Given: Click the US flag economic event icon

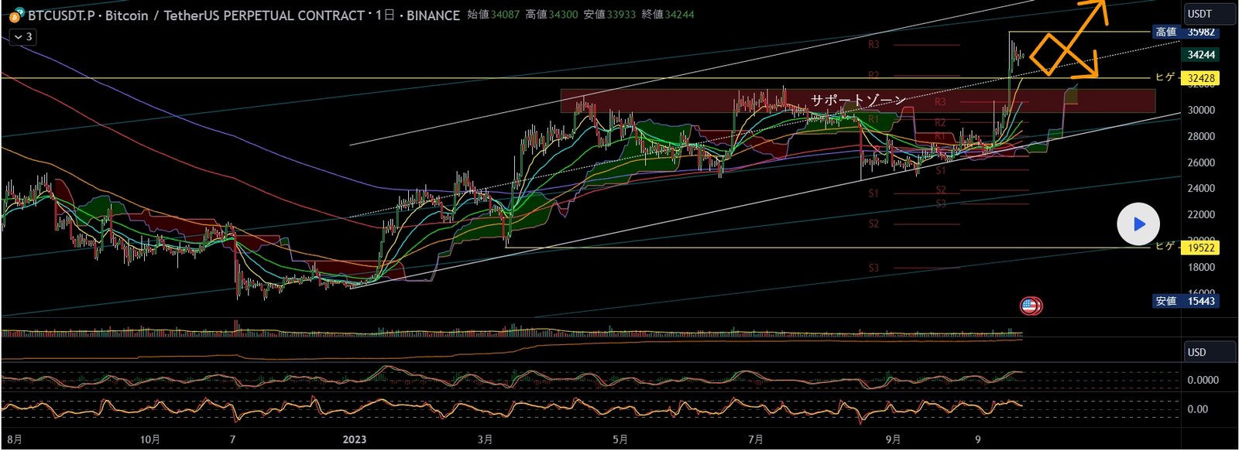Looking at the screenshot, I should (x=1031, y=306).
